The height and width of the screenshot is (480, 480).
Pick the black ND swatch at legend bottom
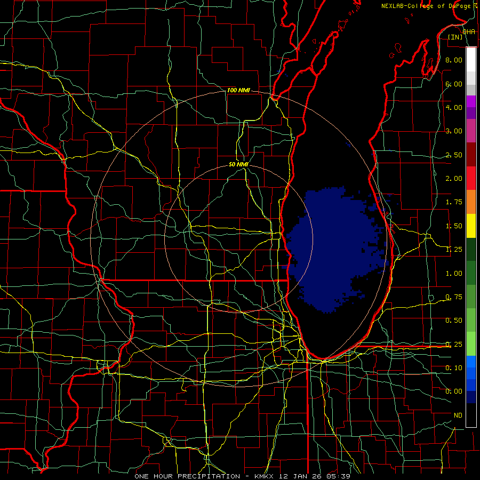click(471, 415)
